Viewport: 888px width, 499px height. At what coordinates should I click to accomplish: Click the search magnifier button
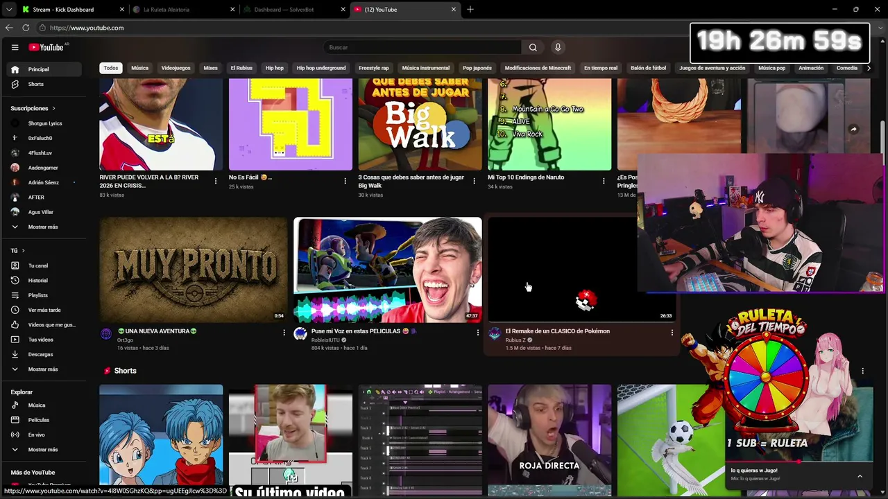click(533, 47)
